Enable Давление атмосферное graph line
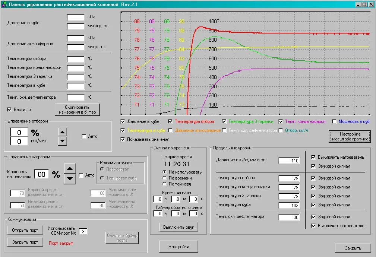376x257 pixels. pos(171,130)
